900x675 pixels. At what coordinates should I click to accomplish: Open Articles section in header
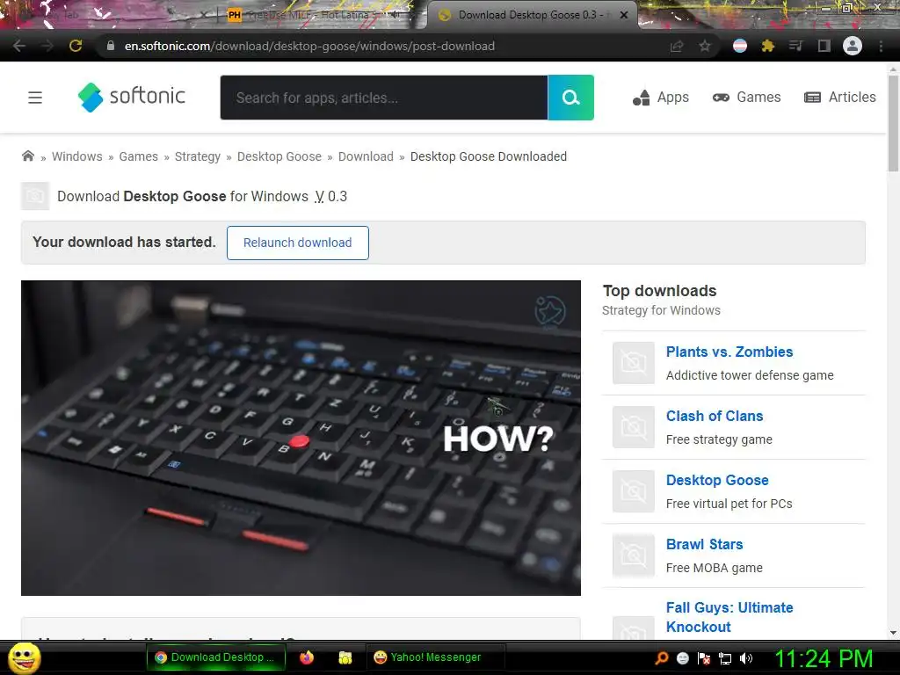[x=840, y=98]
